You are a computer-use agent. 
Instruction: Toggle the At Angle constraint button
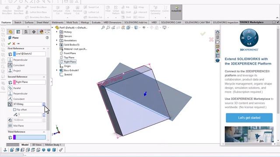pos(10,104)
